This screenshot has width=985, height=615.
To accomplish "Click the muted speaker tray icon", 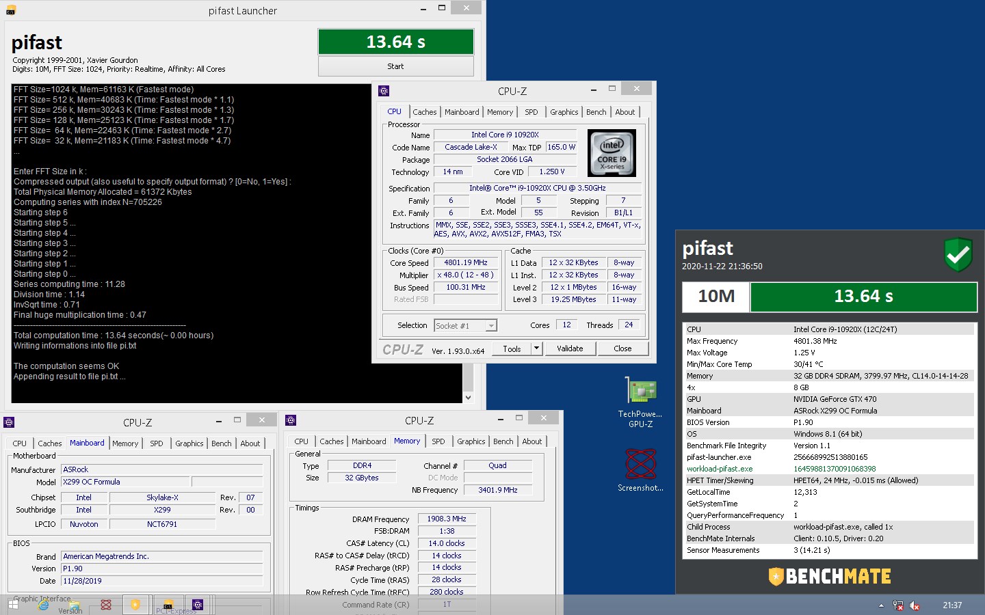I will click(x=915, y=605).
